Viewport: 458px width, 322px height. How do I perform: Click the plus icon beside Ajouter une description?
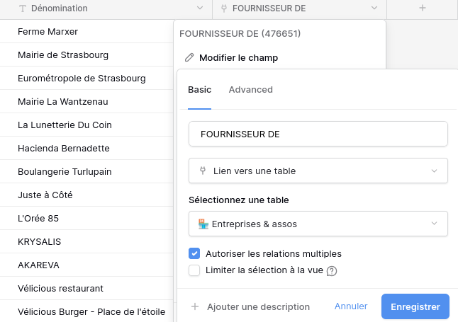point(195,307)
